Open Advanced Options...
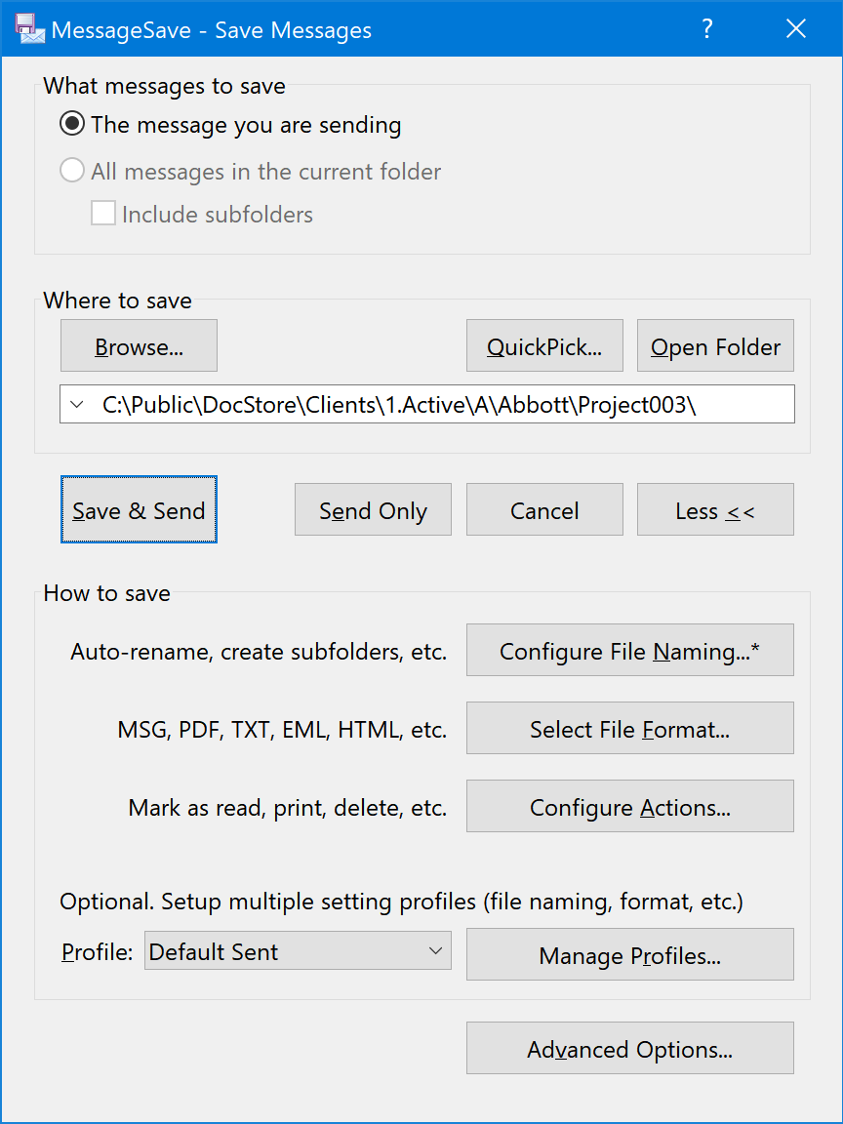This screenshot has height=1124, width=843. [630, 1048]
